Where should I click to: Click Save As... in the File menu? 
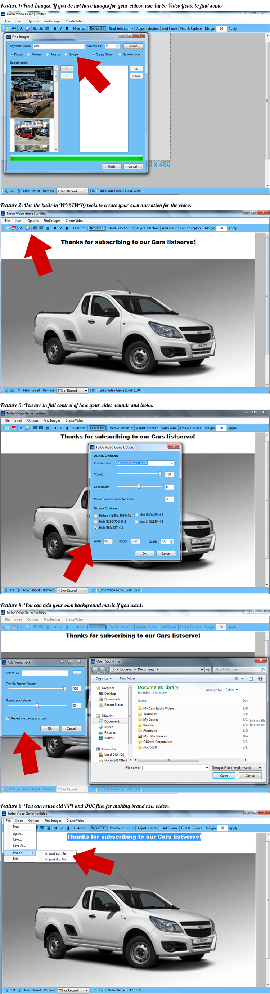[19, 845]
